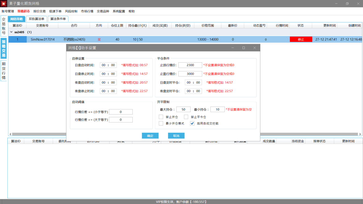This screenshot has width=363, height=204.
Task: Open the 系统配置 menu
Action: (119, 11)
